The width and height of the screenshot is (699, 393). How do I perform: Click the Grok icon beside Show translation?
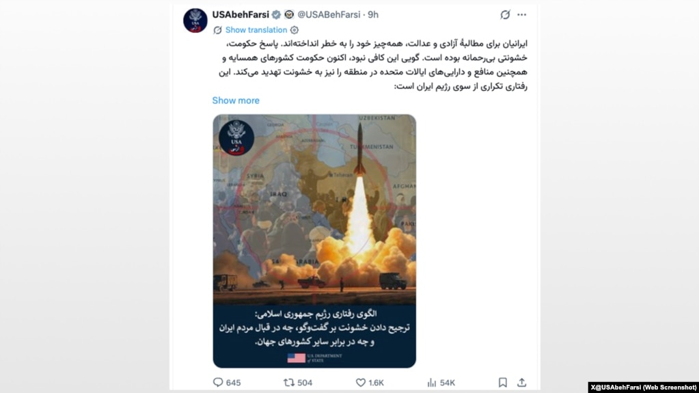(217, 30)
